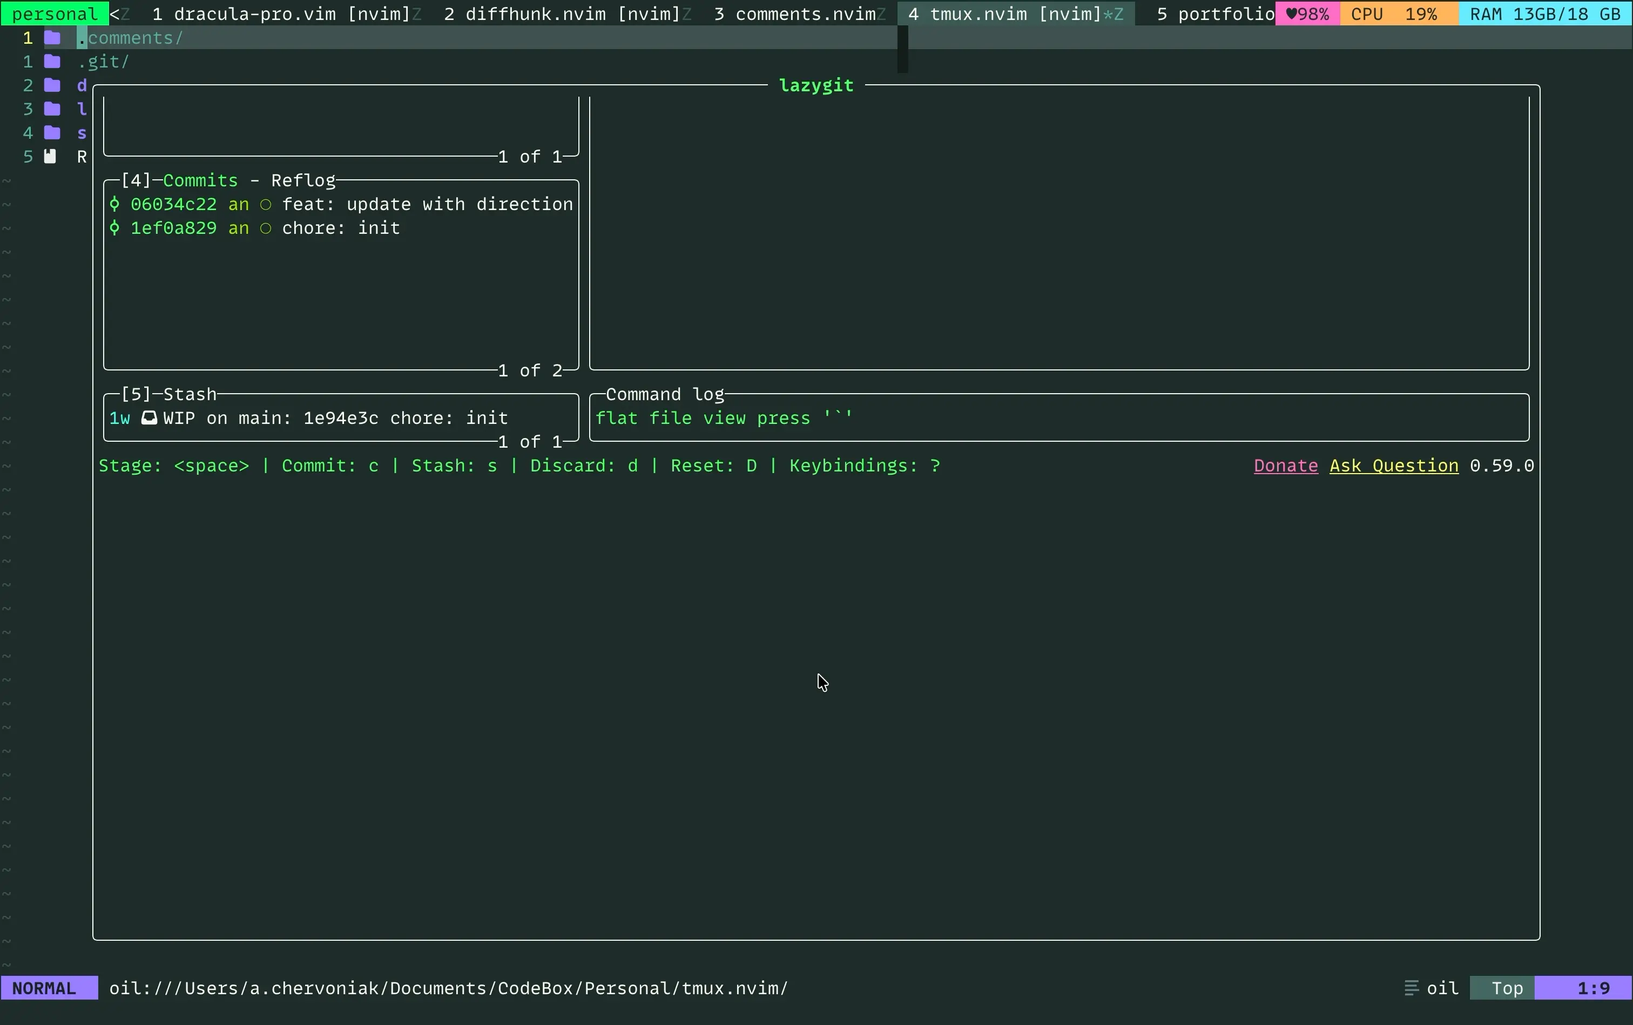Click 'Commit: c' hint in options bar

(x=330, y=466)
